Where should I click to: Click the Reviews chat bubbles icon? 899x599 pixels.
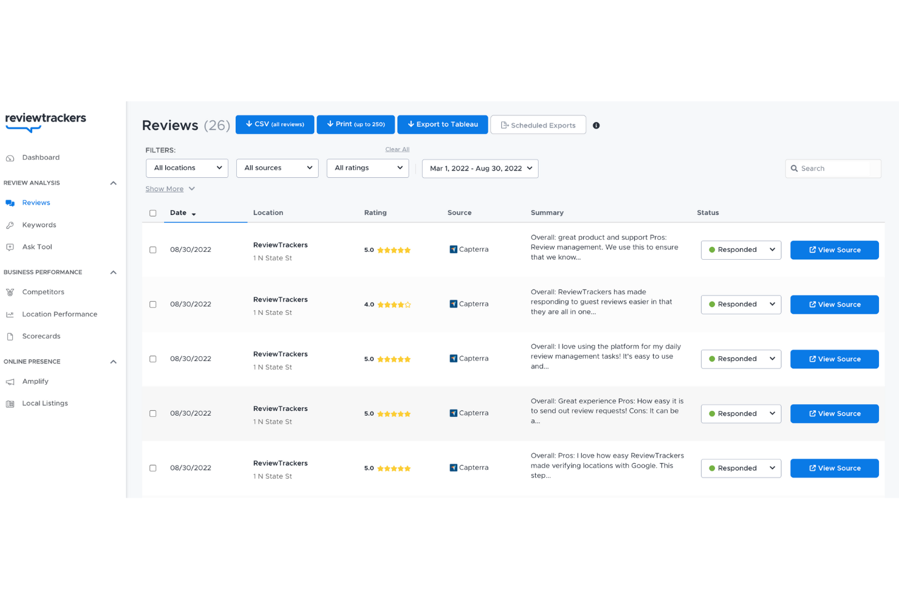(x=10, y=203)
